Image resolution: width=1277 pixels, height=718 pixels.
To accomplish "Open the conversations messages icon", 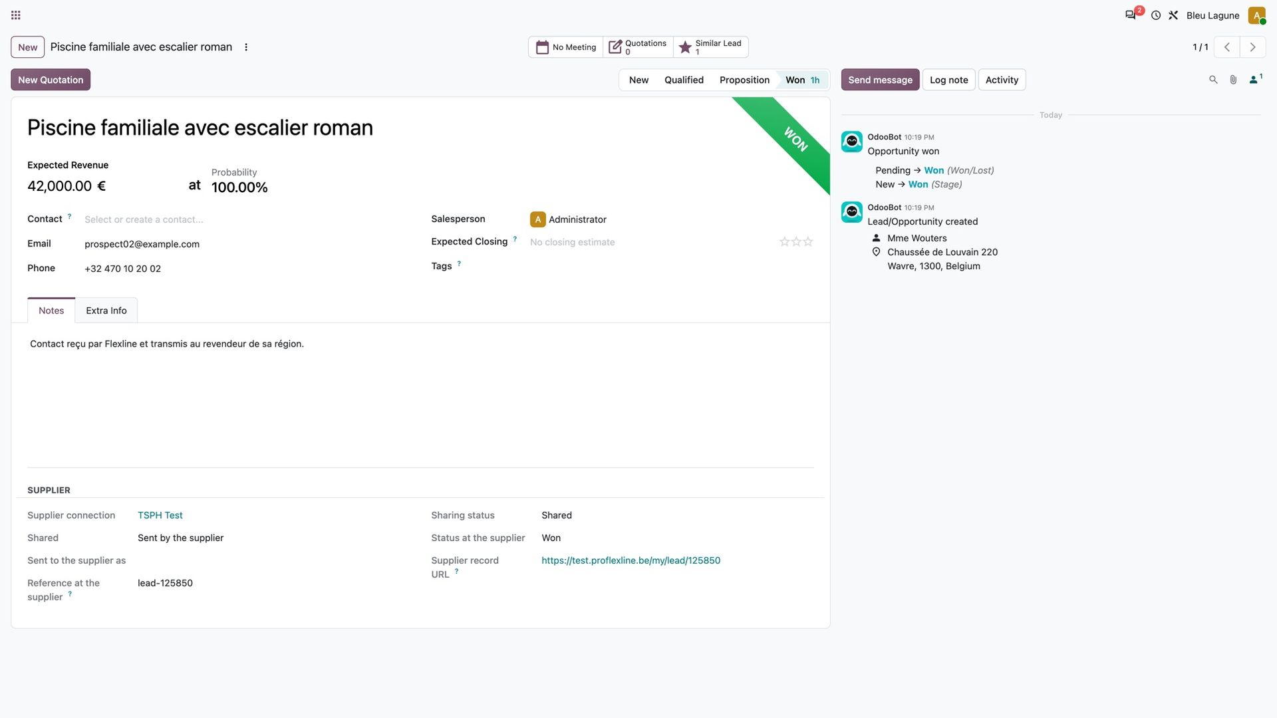I will point(1130,15).
